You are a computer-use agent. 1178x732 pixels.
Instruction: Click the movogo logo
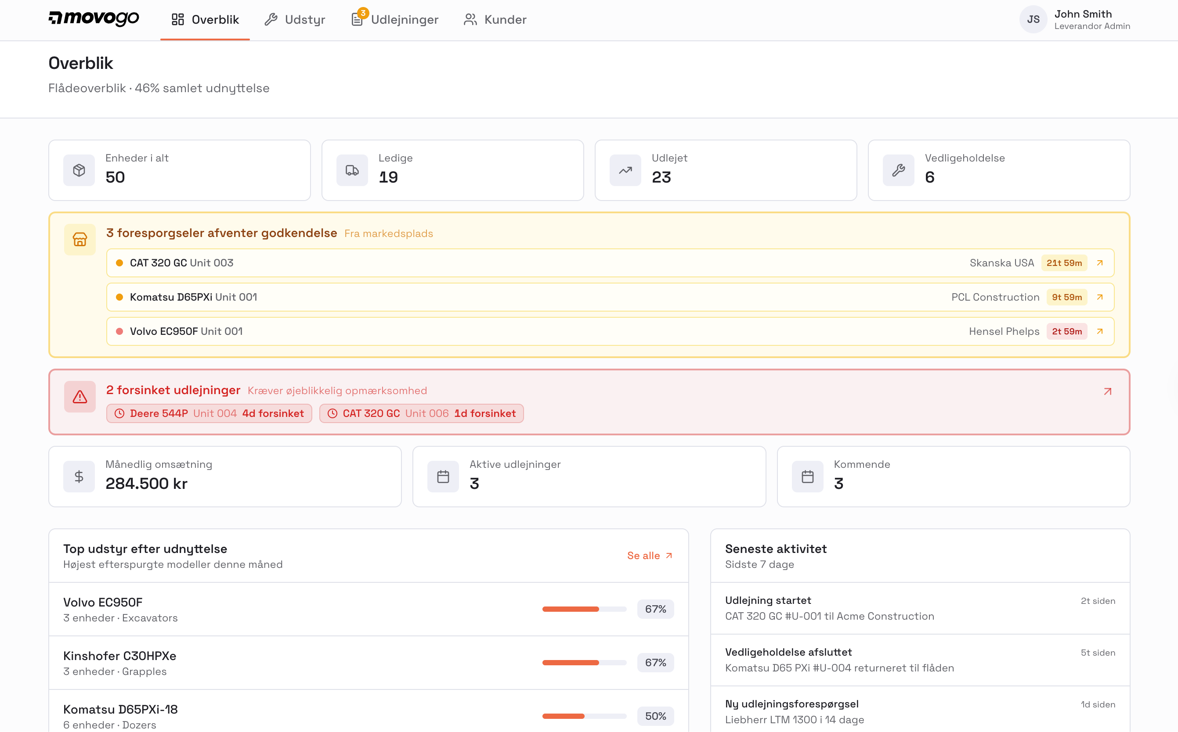(x=94, y=18)
